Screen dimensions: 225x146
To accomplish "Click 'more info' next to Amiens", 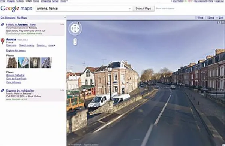I will click(x=23, y=40).
